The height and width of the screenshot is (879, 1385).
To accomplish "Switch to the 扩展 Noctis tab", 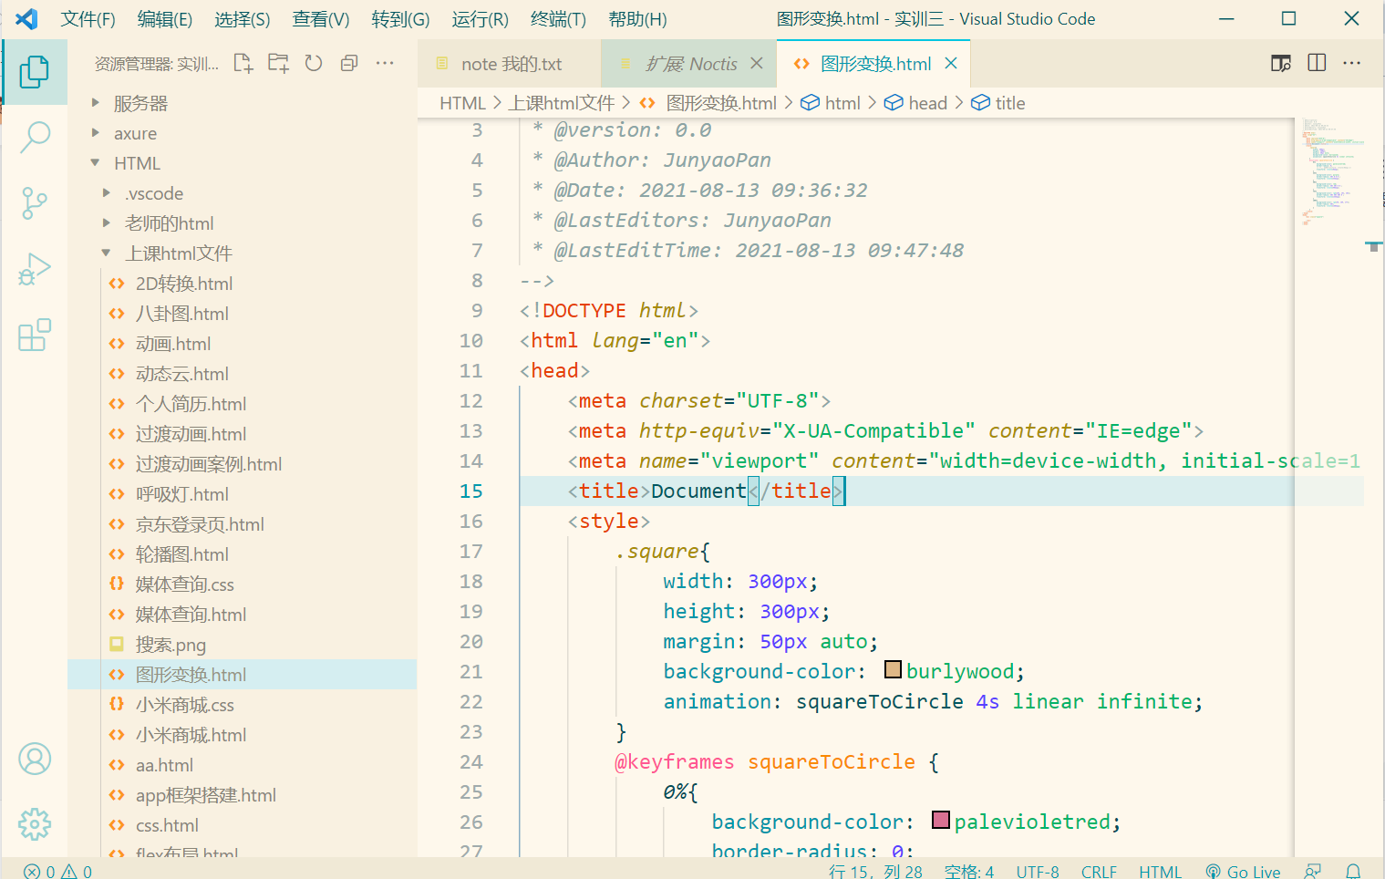I will pos(690,63).
